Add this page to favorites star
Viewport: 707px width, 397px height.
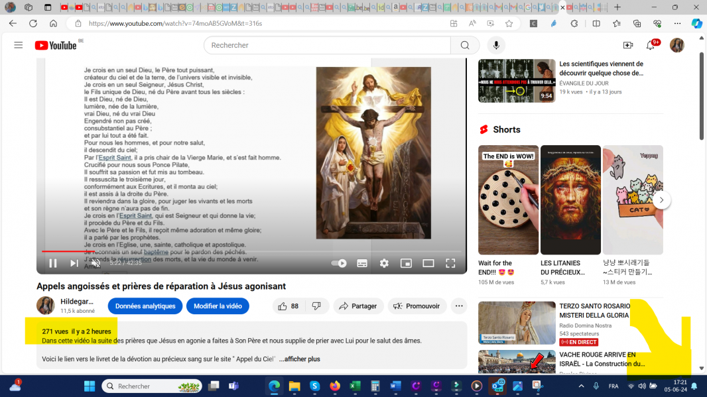pyautogui.click(x=509, y=23)
